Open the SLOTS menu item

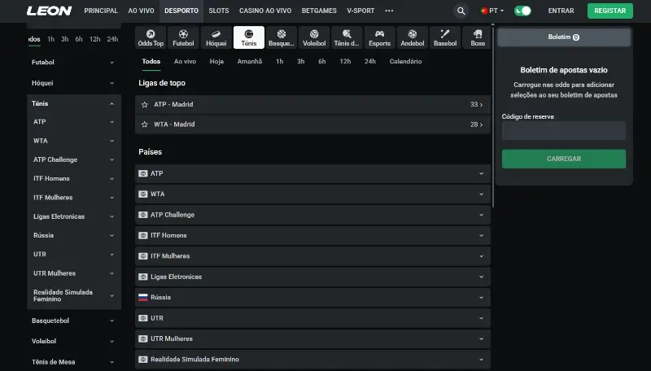pyautogui.click(x=219, y=11)
